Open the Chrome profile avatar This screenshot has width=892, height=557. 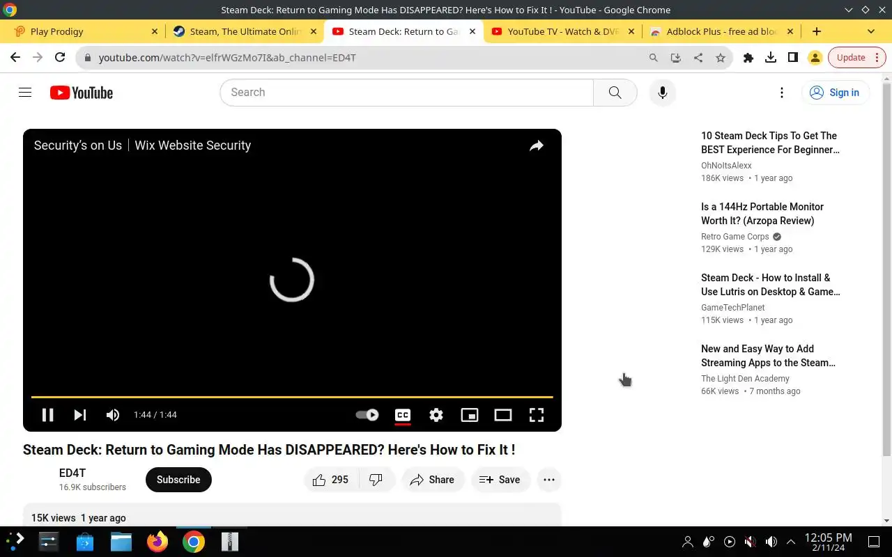click(815, 58)
